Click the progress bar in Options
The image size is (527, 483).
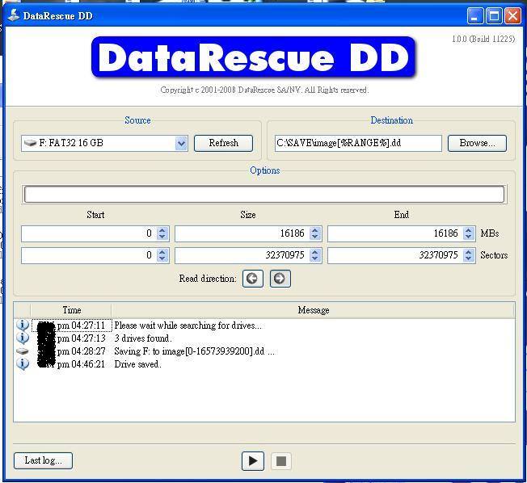[x=264, y=194]
